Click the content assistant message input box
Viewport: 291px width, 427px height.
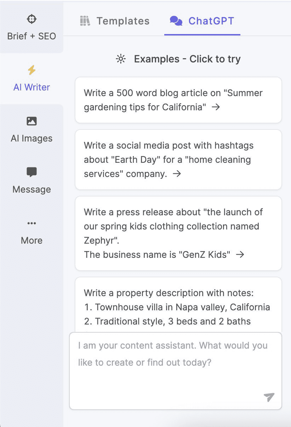pyautogui.click(x=176, y=371)
